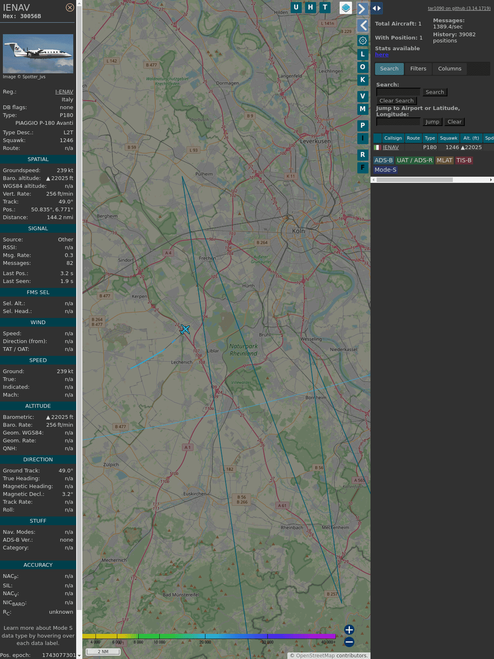Screen dimensions: 494x659
Task: Toggle the U map button
Action: coord(296,7)
